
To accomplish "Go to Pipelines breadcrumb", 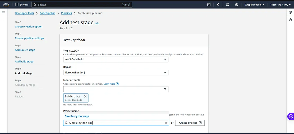I will click(x=67, y=13).
